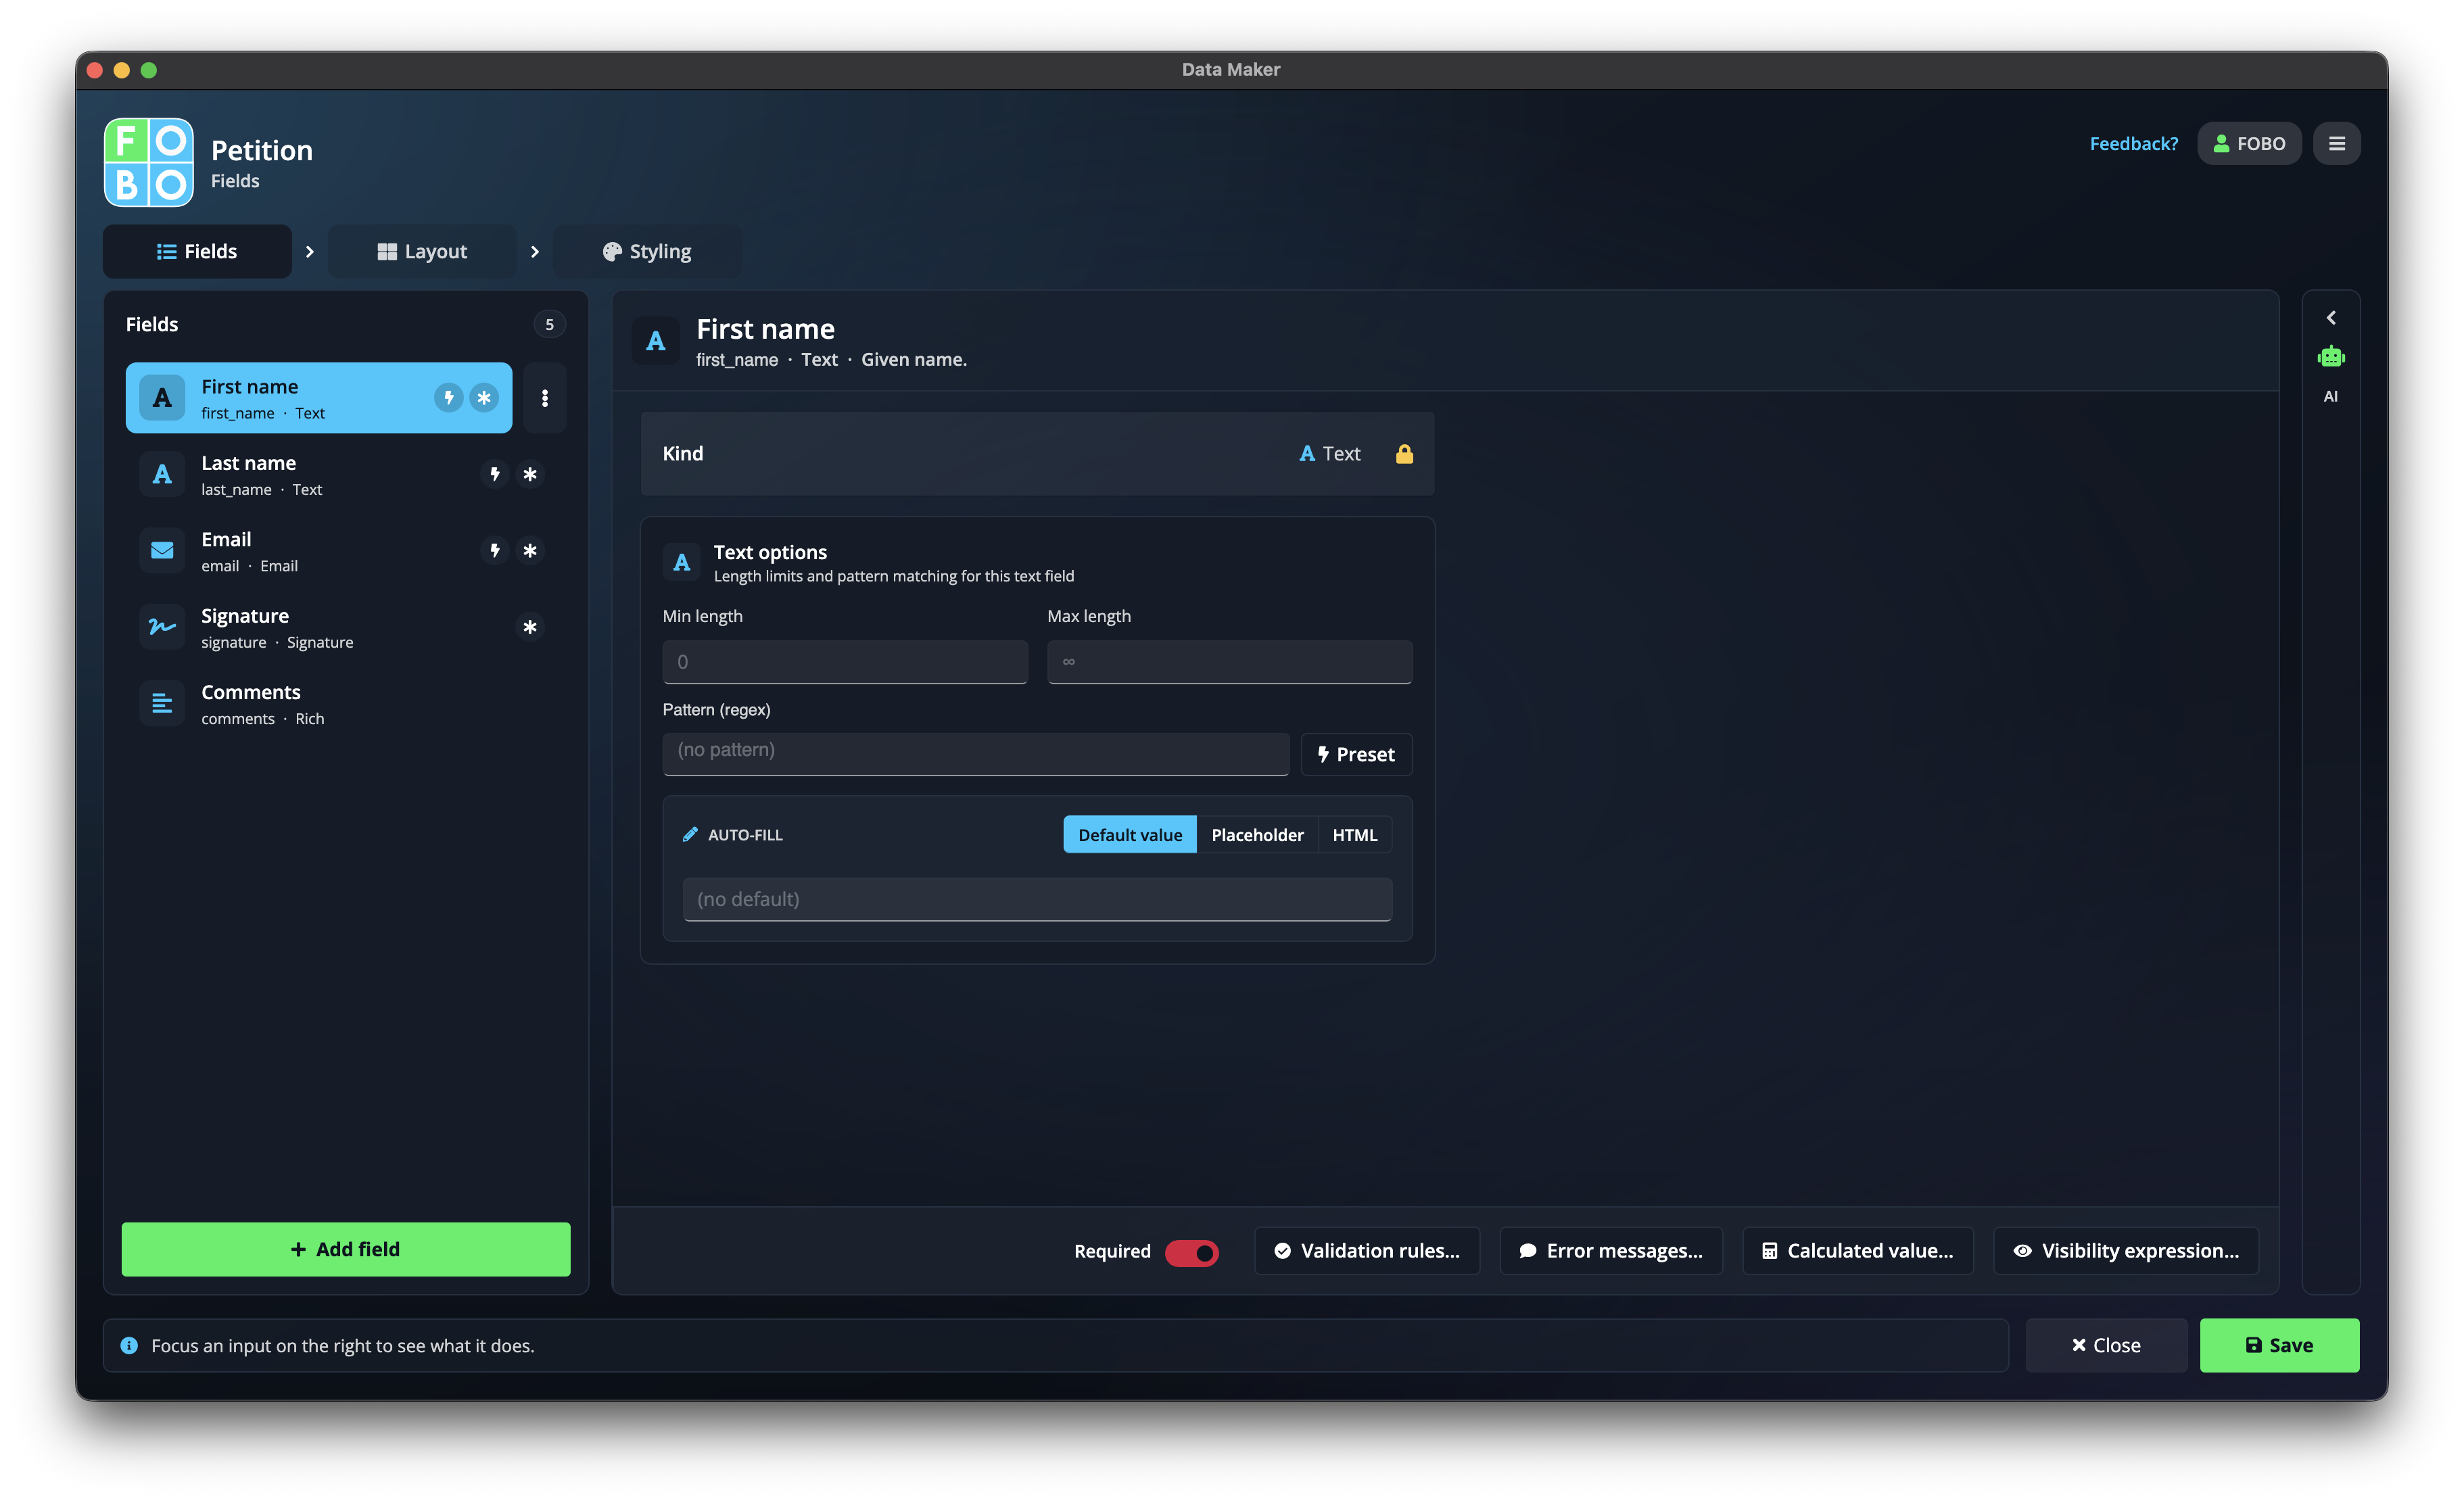
Task: Click the lightning icon on Email field
Action: 494,550
